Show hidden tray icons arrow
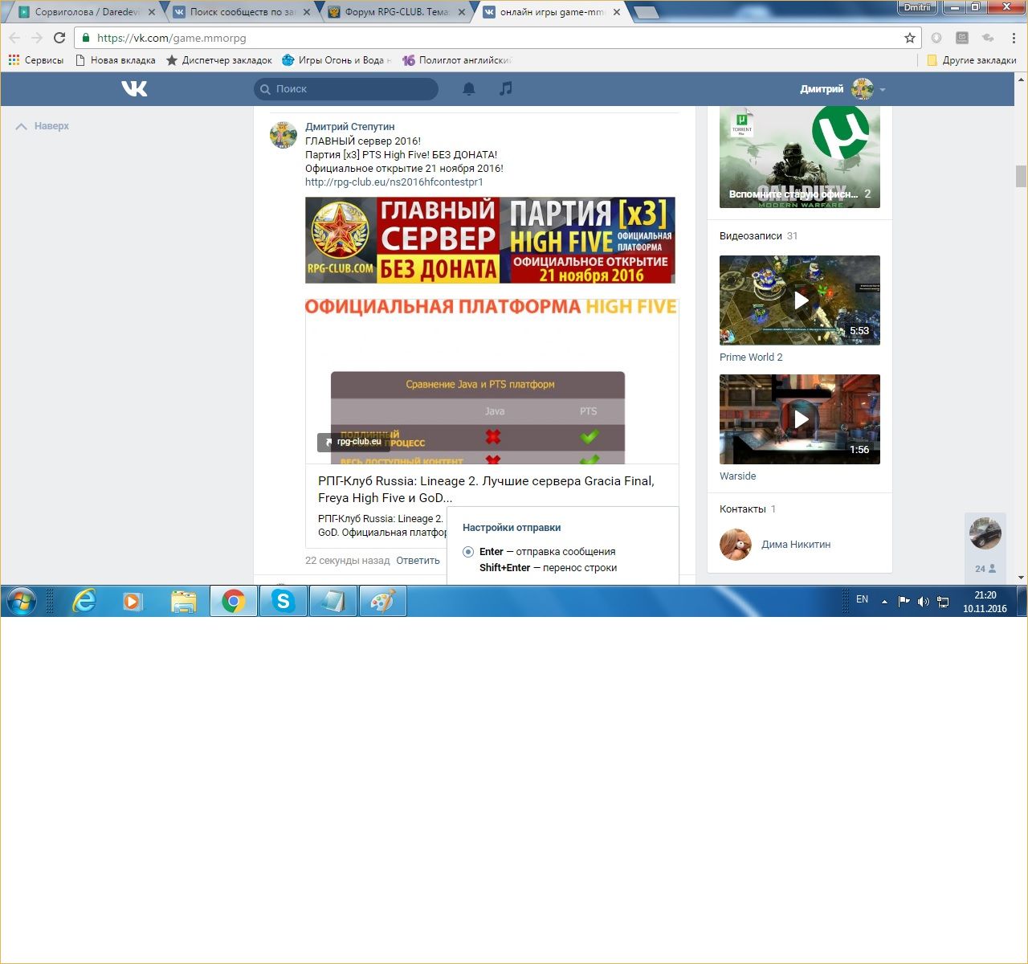Image resolution: width=1028 pixels, height=964 pixels. (x=884, y=601)
